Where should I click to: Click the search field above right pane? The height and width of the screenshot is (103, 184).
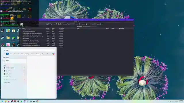click(x=90, y=27)
